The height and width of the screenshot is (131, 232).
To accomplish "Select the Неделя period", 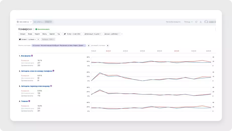I will coord(37,34).
